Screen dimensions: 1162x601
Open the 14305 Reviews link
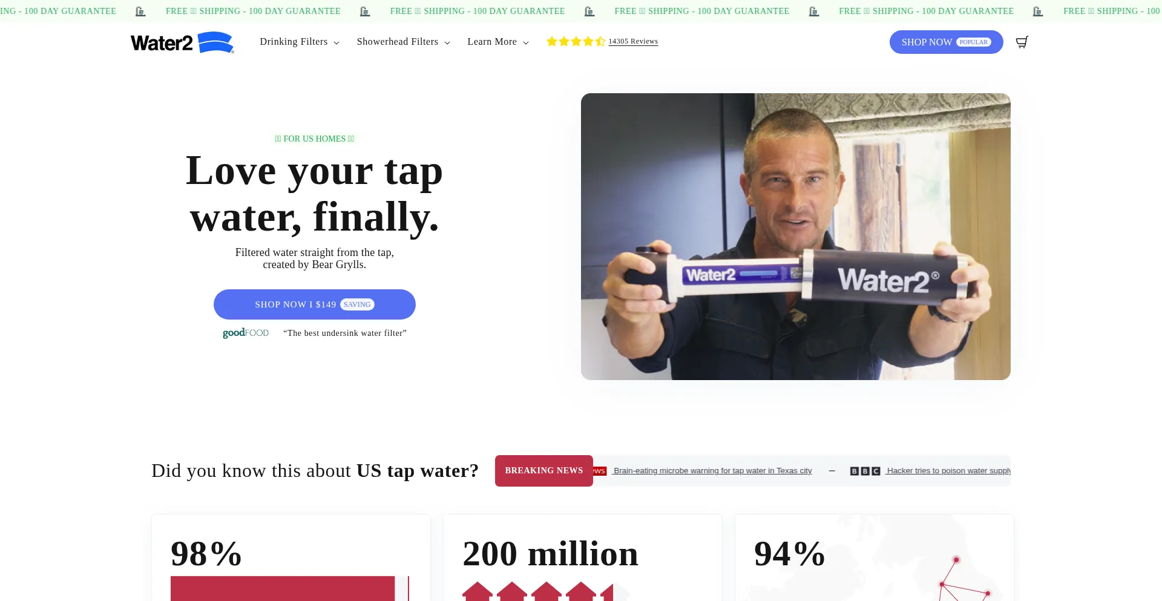633,41
